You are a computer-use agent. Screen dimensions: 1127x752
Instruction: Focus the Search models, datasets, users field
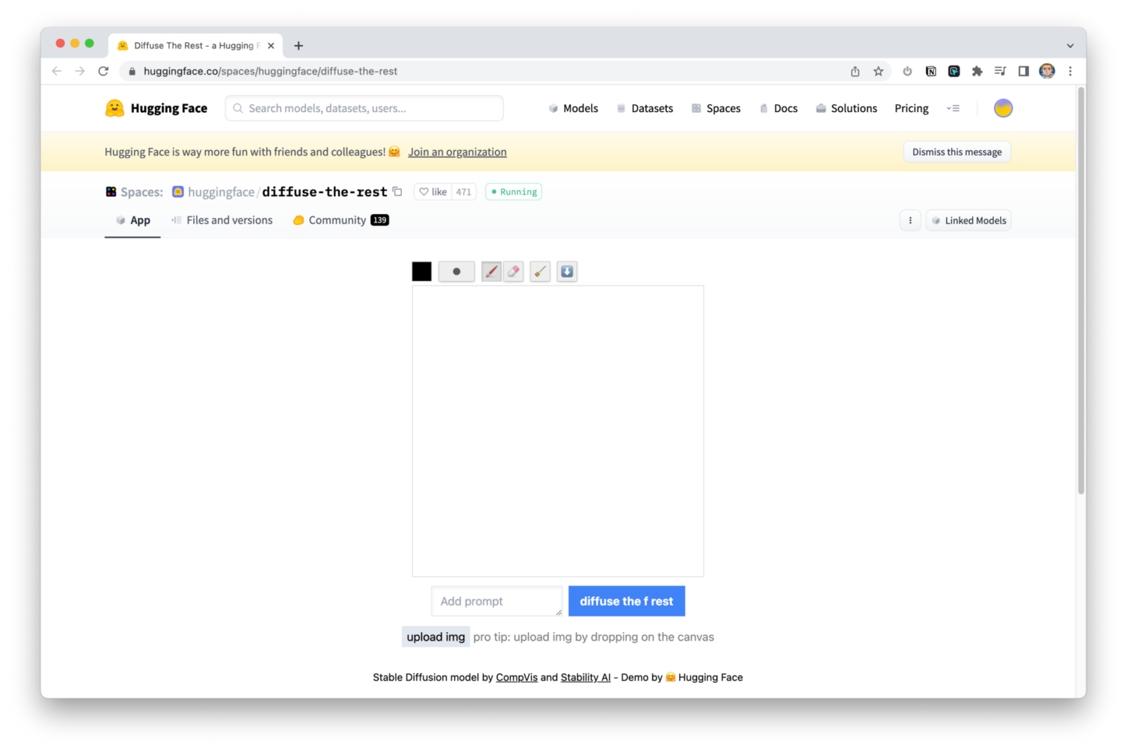point(364,108)
